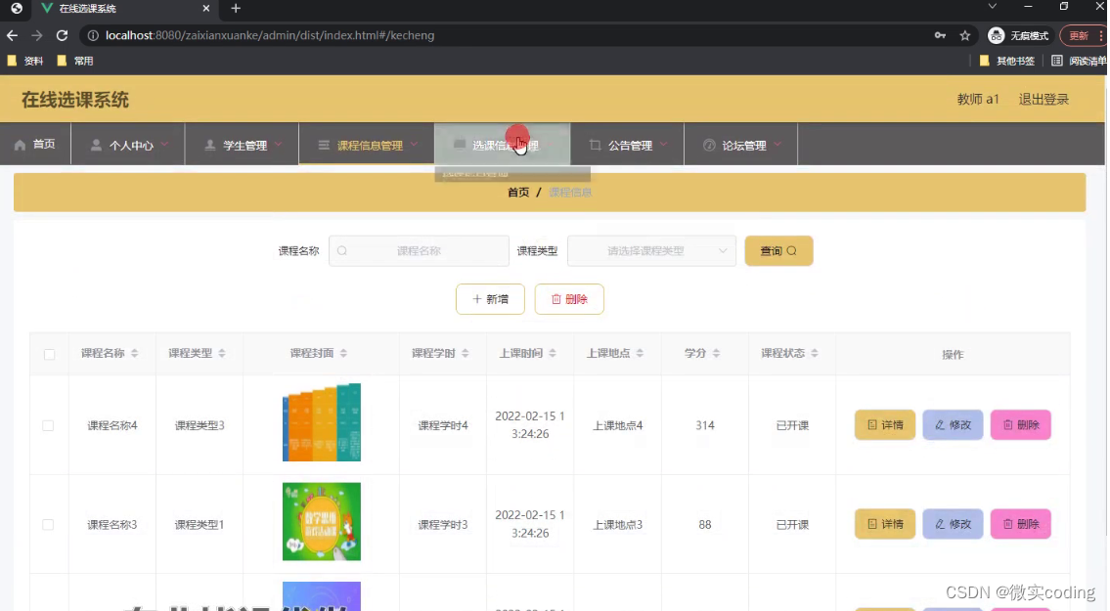Open the 请选择课程类型 dropdown
Viewport: 1110px width, 611px height.
coord(651,250)
